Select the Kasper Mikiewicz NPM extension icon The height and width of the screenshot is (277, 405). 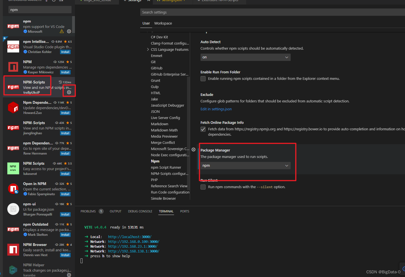[13, 67]
